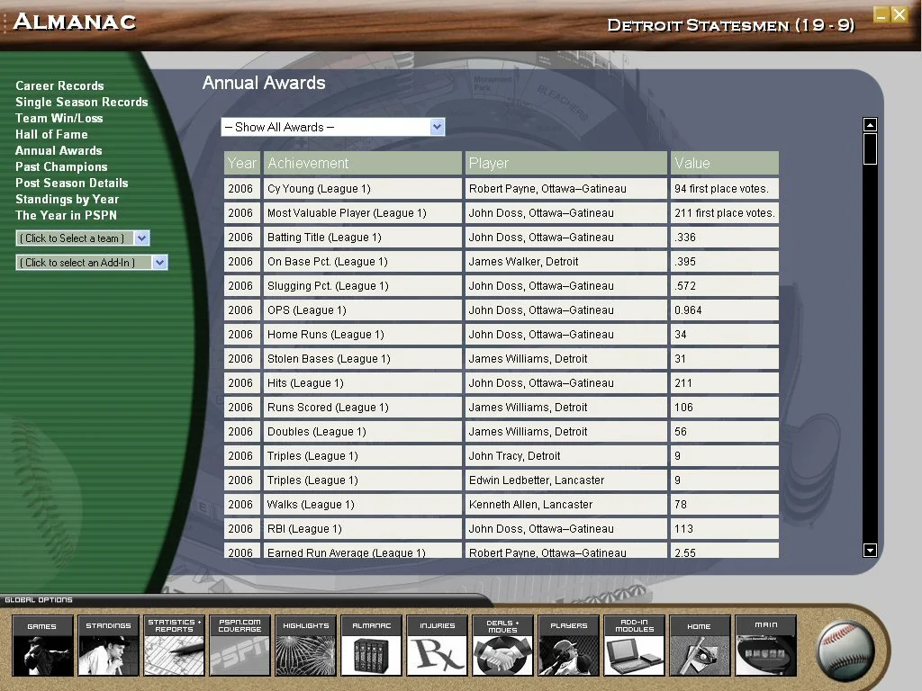Open the Players icon

coord(568,646)
